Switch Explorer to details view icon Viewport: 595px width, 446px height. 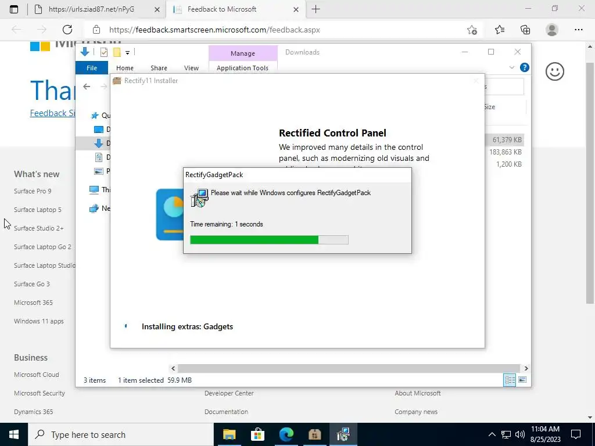tap(510, 380)
